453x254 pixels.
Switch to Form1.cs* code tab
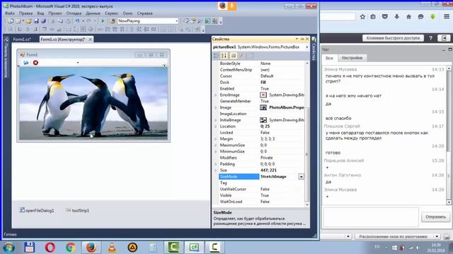click(x=22, y=40)
